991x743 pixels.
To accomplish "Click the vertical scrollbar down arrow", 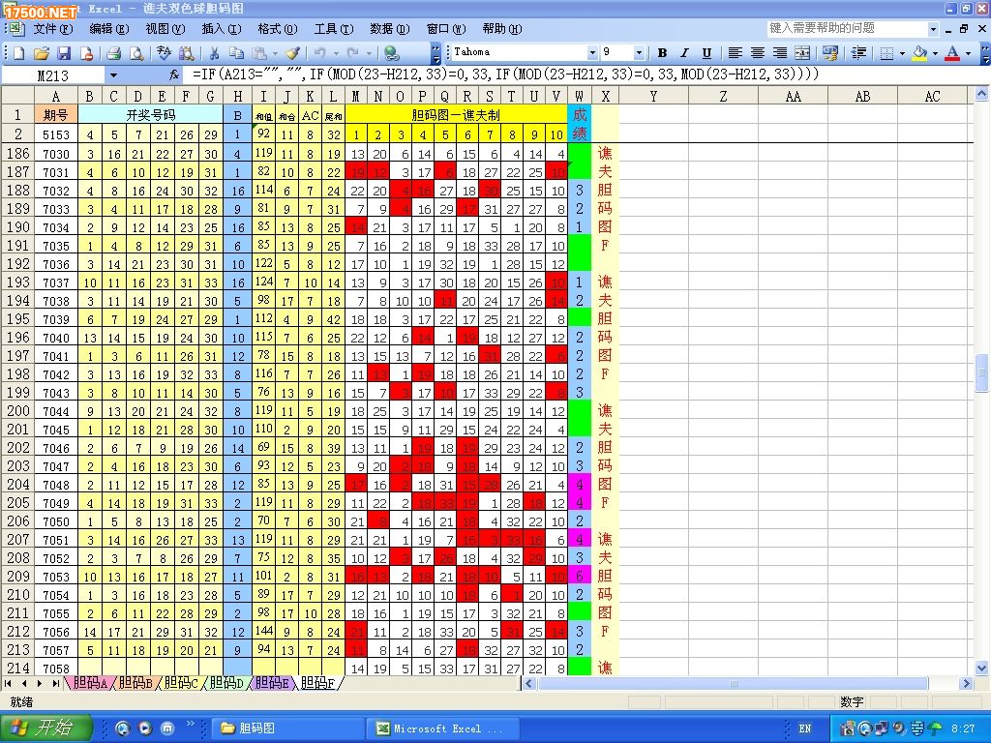I will tap(981, 668).
